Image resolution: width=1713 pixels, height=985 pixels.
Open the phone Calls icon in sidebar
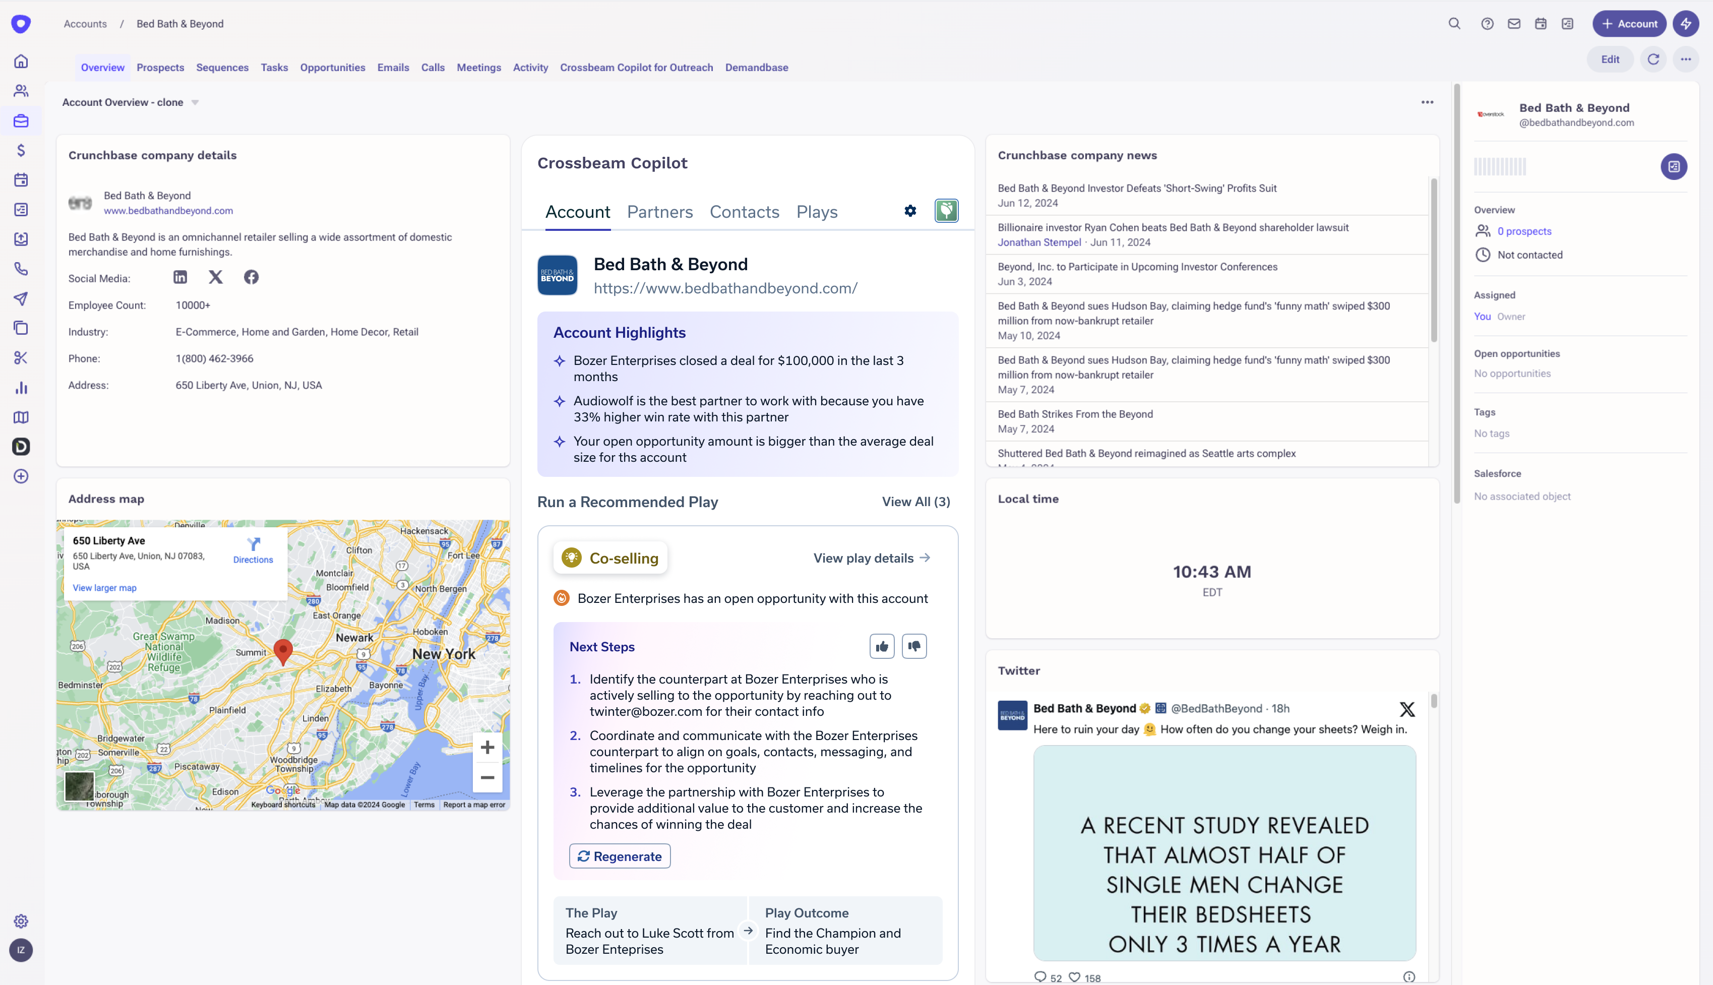(21, 269)
